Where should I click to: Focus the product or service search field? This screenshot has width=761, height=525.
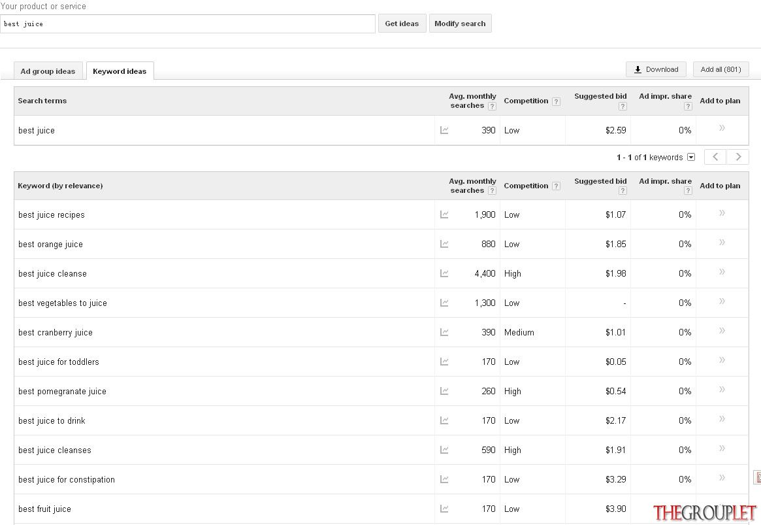point(187,24)
